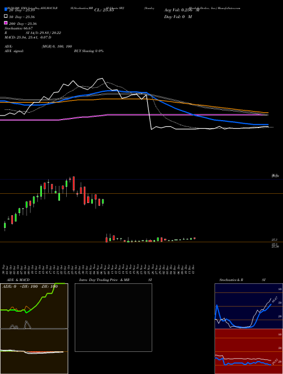Click the blue 20 Day legend swatch
Screen dimensions: 283x374
point(6,10)
